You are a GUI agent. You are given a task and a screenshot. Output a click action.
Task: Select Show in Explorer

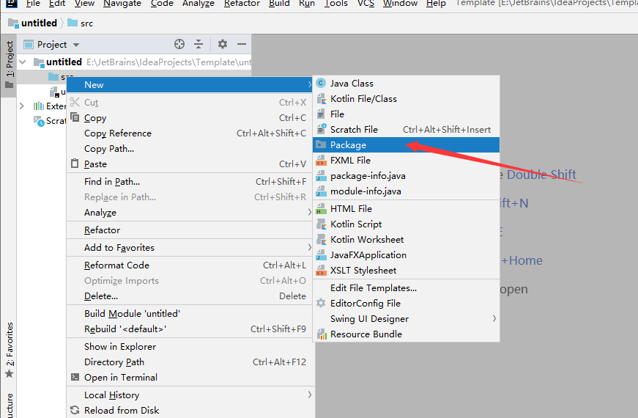[191, 347]
